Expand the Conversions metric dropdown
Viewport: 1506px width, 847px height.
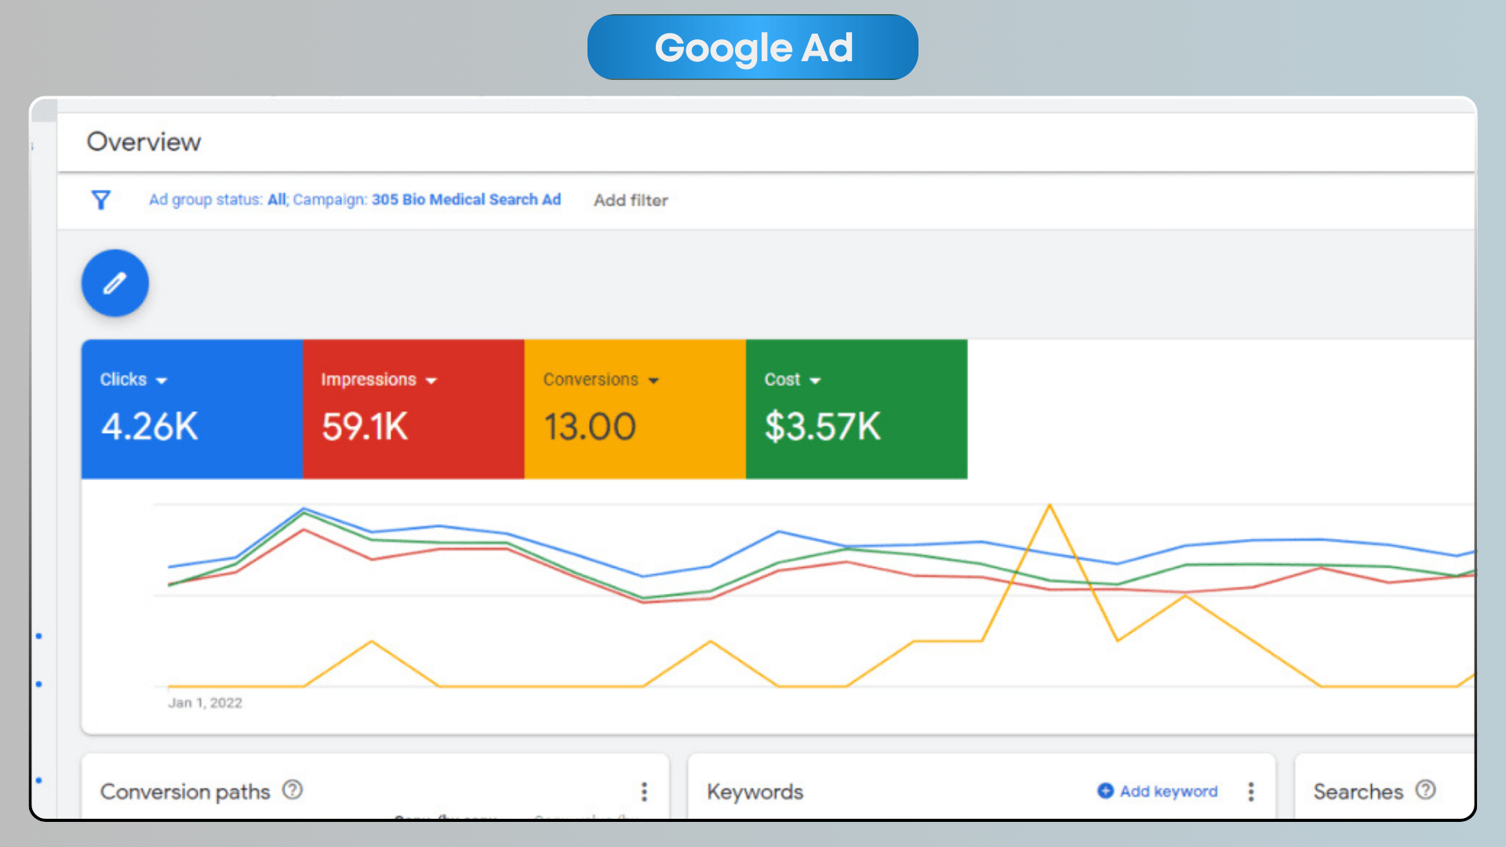coord(653,380)
